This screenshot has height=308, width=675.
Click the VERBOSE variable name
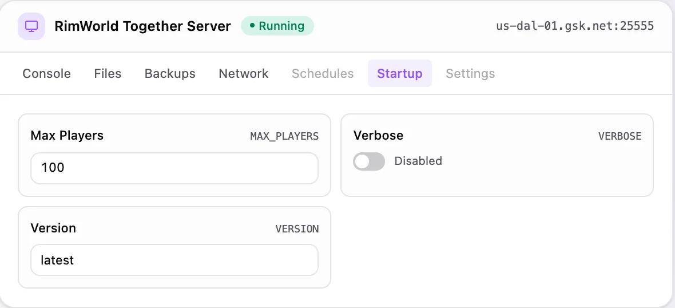tap(620, 137)
